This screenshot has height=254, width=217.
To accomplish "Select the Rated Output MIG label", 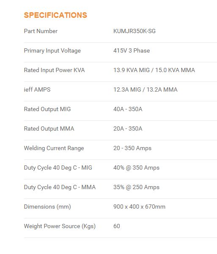I will click(x=47, y=109).
